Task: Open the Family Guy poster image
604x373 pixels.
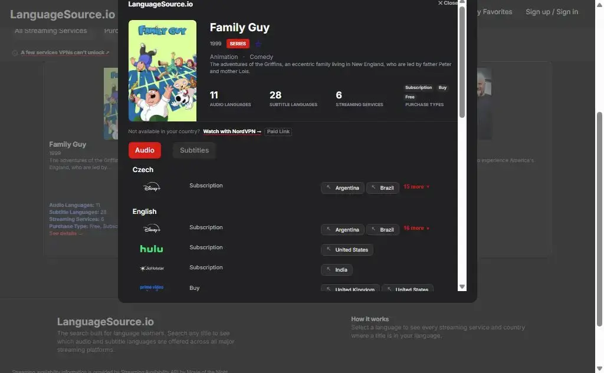Action: coord(162,71)
